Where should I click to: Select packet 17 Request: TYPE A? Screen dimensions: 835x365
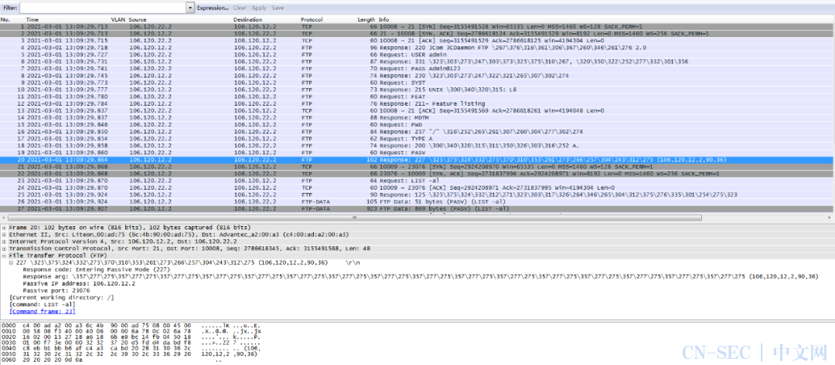point(417,138)
